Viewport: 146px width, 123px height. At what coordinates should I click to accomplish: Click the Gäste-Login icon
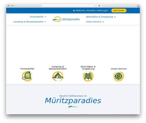click(95, 10)
